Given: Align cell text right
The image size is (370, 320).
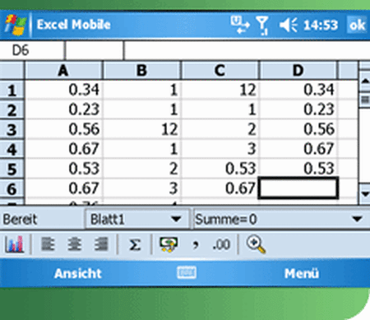Looking at the screenshot, I should click(101, 244).
